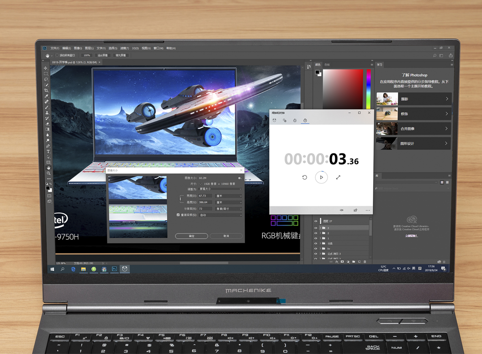Hide the kv group
Image resolution: width=482 pixels, height=354 pixels.
coord(316,248)
